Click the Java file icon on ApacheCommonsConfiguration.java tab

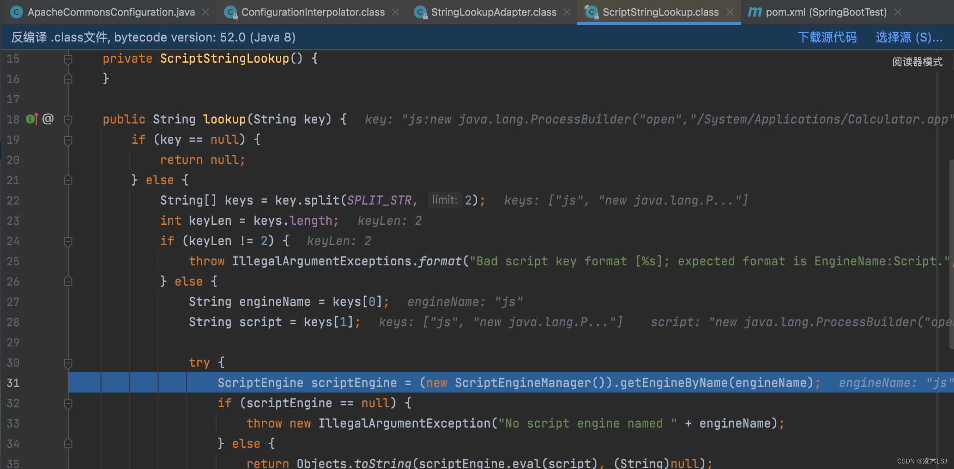(x=17, y=12)
